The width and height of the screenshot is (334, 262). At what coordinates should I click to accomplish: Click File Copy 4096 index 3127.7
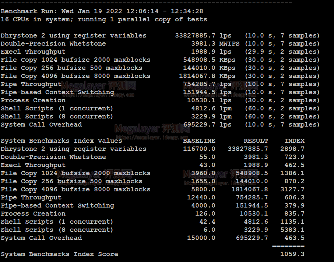click(292, 189)
